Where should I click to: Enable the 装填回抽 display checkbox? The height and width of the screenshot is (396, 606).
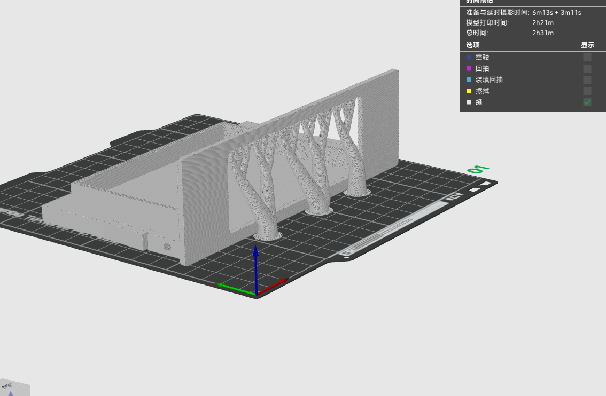pyautogui.click(x=587, y=80)
